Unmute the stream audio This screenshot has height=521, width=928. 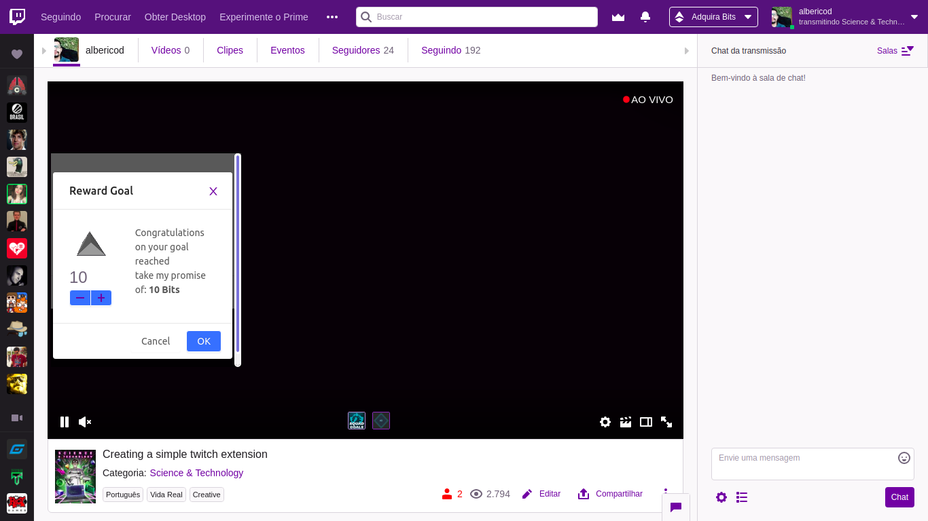coord(85,422)
